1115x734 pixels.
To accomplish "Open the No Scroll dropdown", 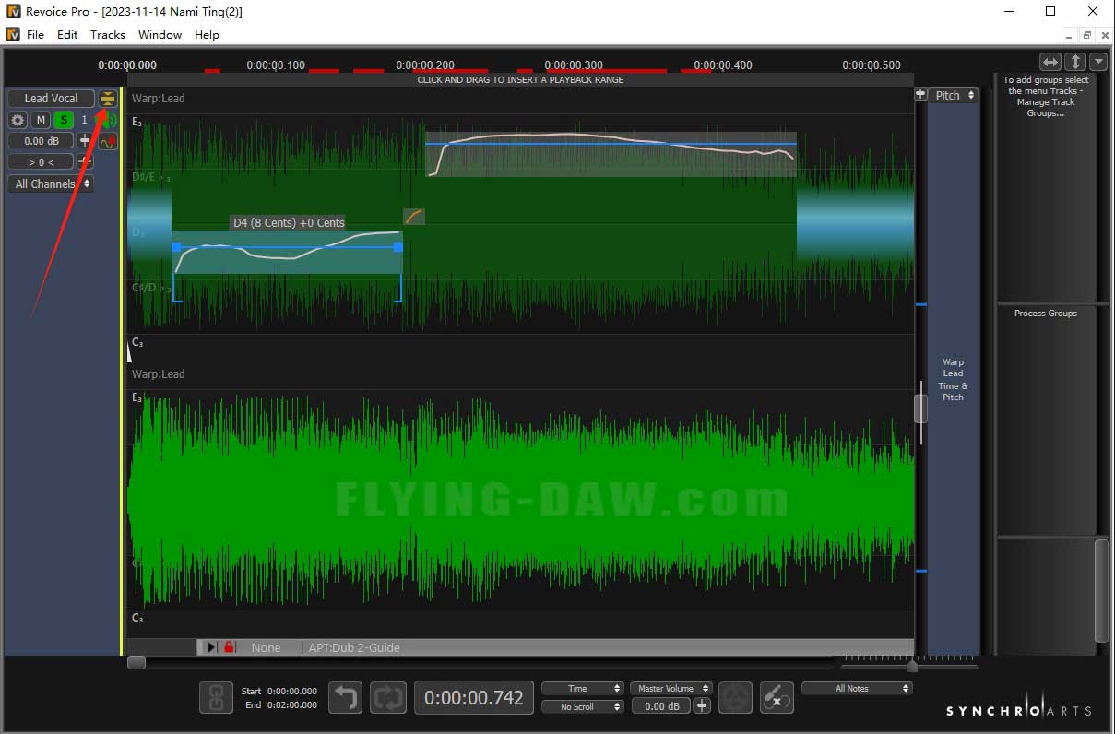I will (583, 706).
